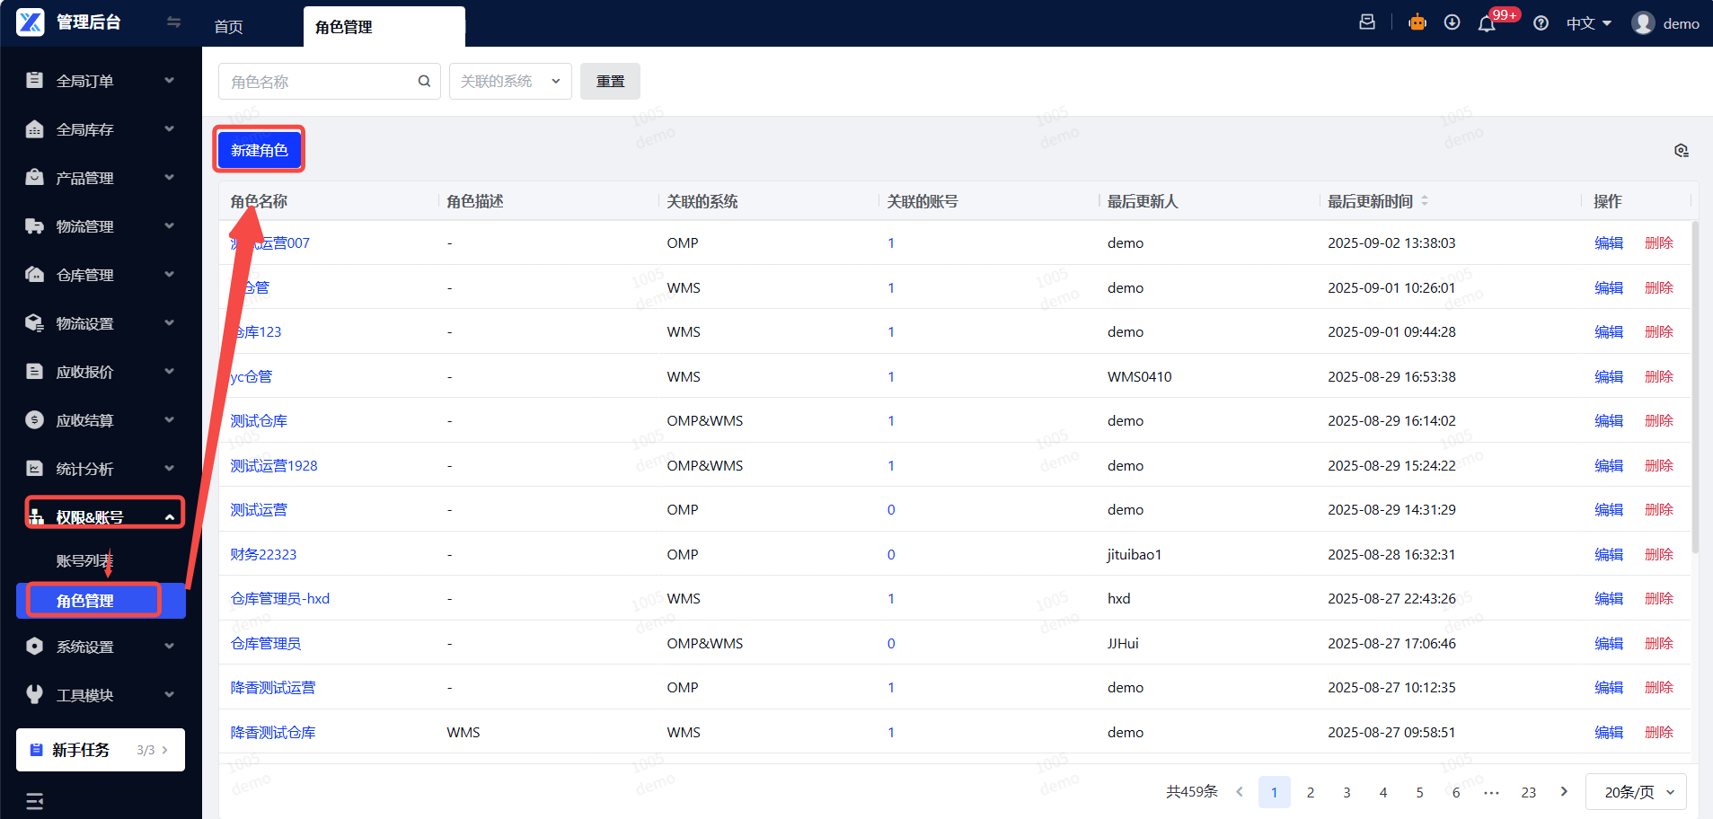
Task: Open the robot assistant icon
Action: click(1417, 23)
